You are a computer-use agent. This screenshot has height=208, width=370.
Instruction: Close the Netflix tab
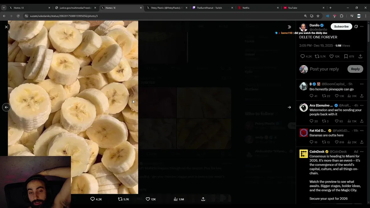pyautogui.click(x=278, y=8)
